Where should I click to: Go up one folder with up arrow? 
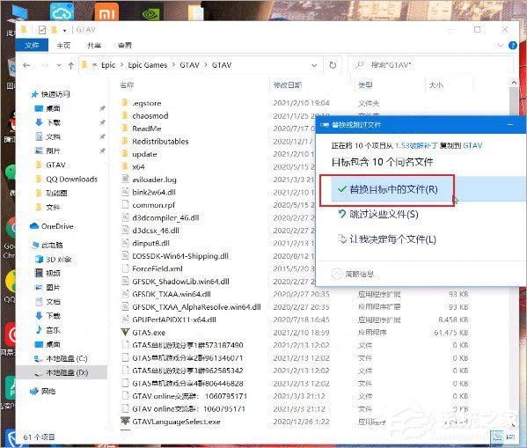point(71,66)
